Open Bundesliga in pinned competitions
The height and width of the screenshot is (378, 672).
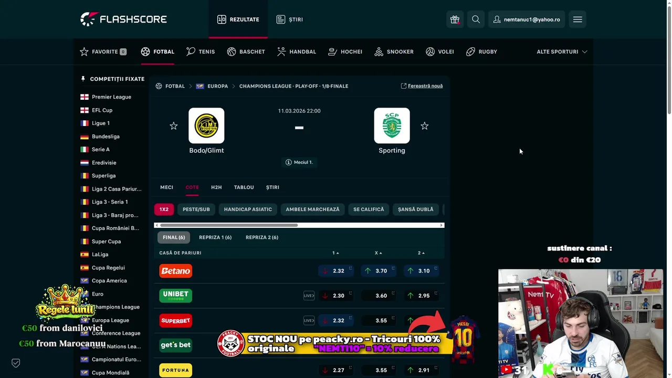point(106,136)
